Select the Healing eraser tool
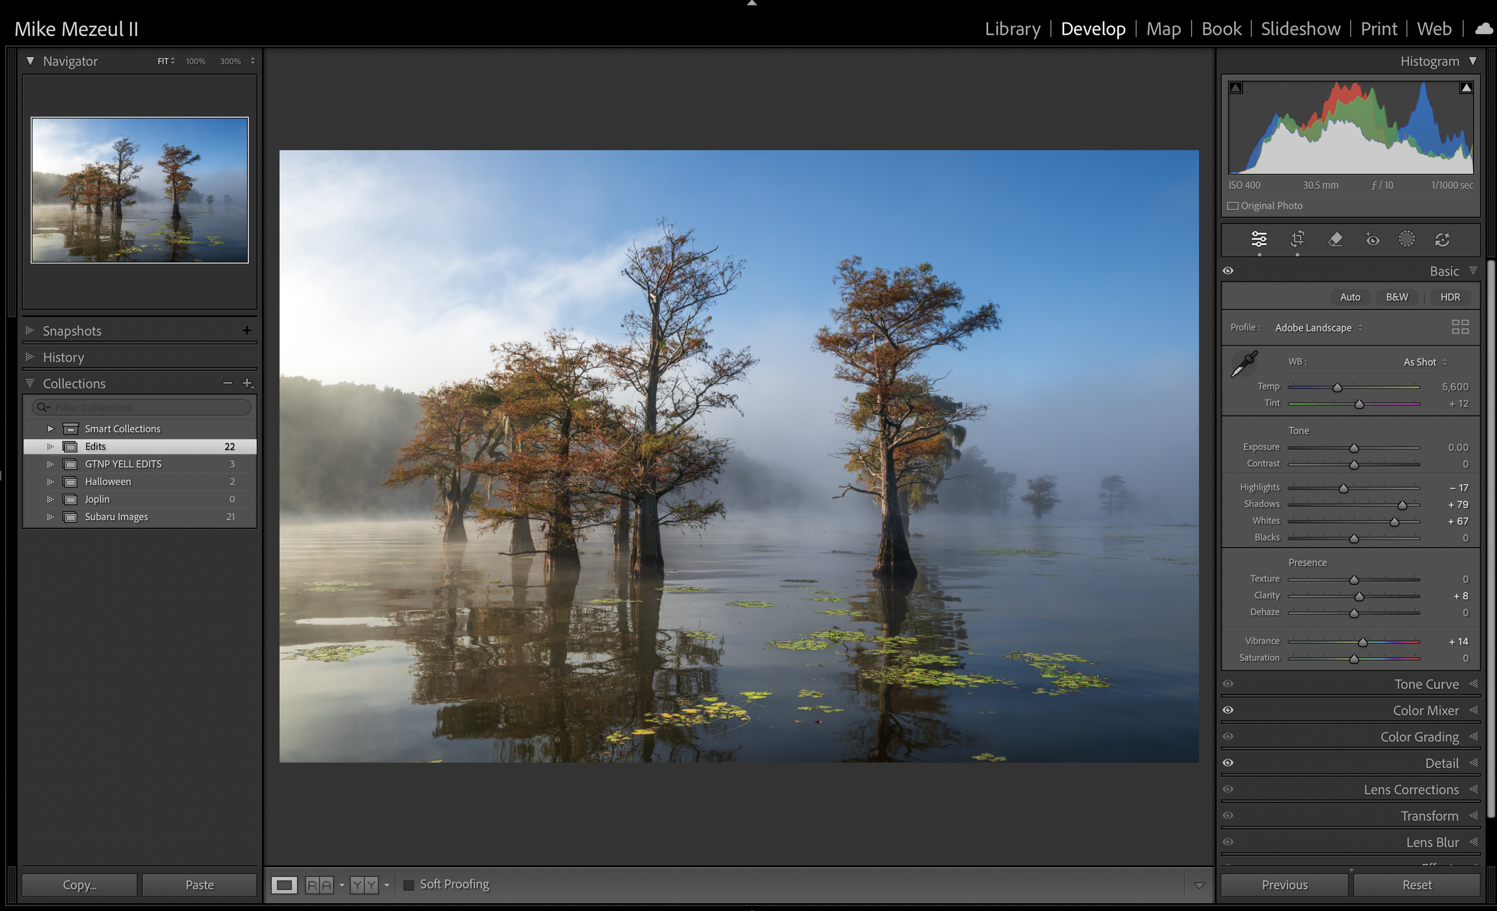This screenshot has height=911, width=1497. [x=1335, y=239]
